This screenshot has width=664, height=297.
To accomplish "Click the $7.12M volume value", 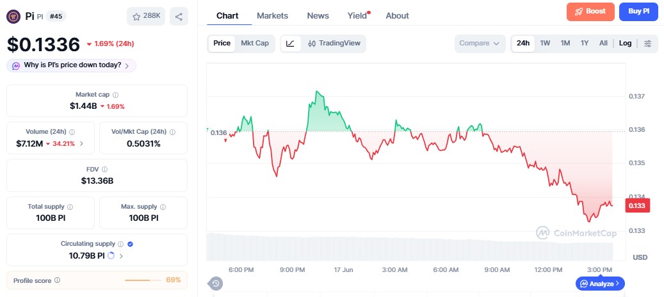I will (x=29, y=144).
